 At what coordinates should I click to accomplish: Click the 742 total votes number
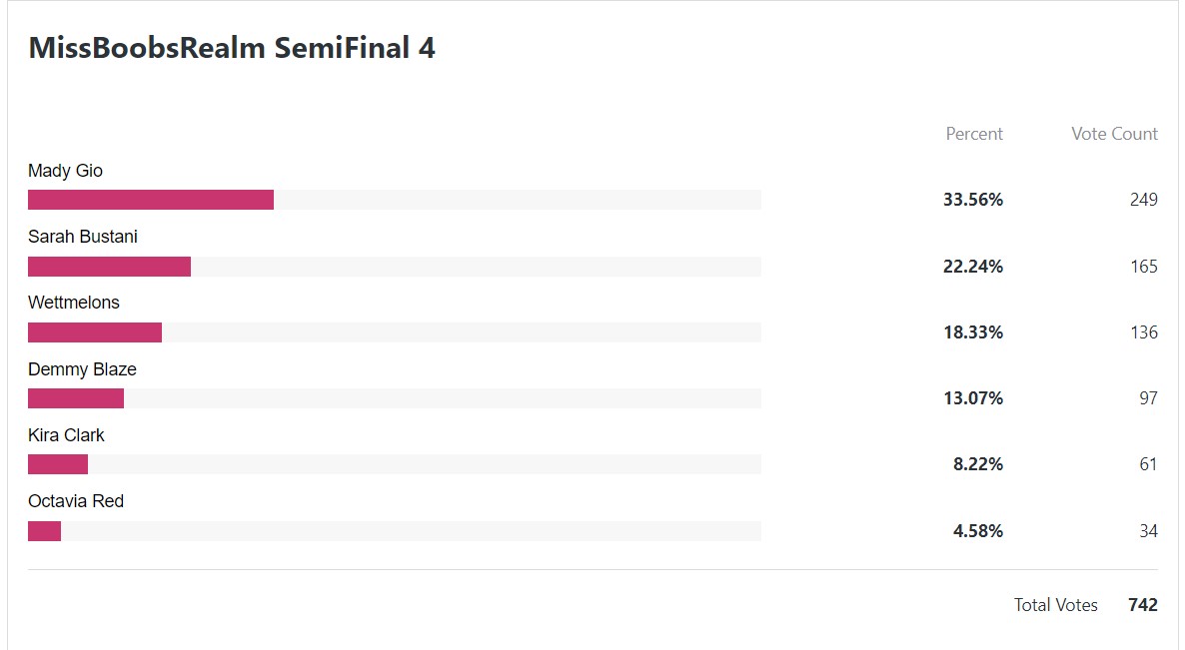tap(1143, 605)
